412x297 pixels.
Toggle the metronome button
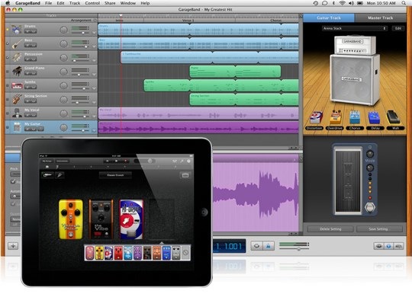pos(269,246)
